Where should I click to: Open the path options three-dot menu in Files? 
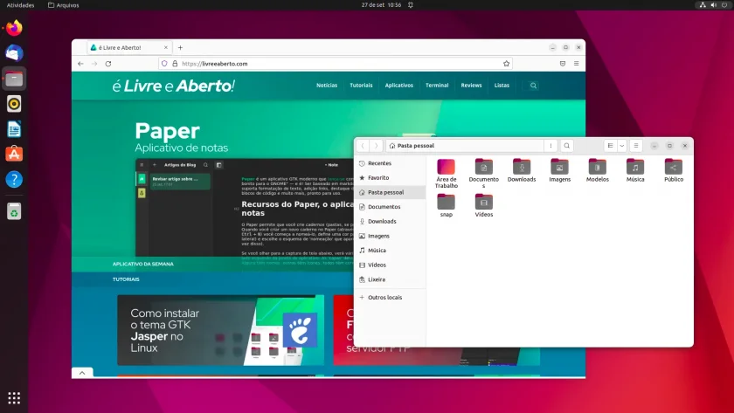(550, 146)
